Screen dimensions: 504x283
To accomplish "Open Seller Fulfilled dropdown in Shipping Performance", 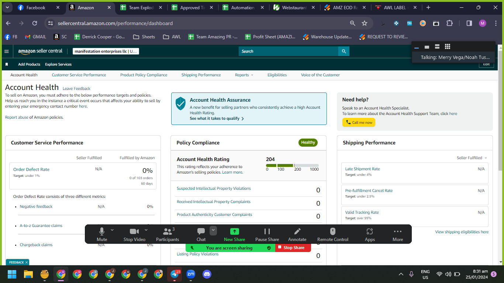I will pyautogui.click(x=472, y=158).
